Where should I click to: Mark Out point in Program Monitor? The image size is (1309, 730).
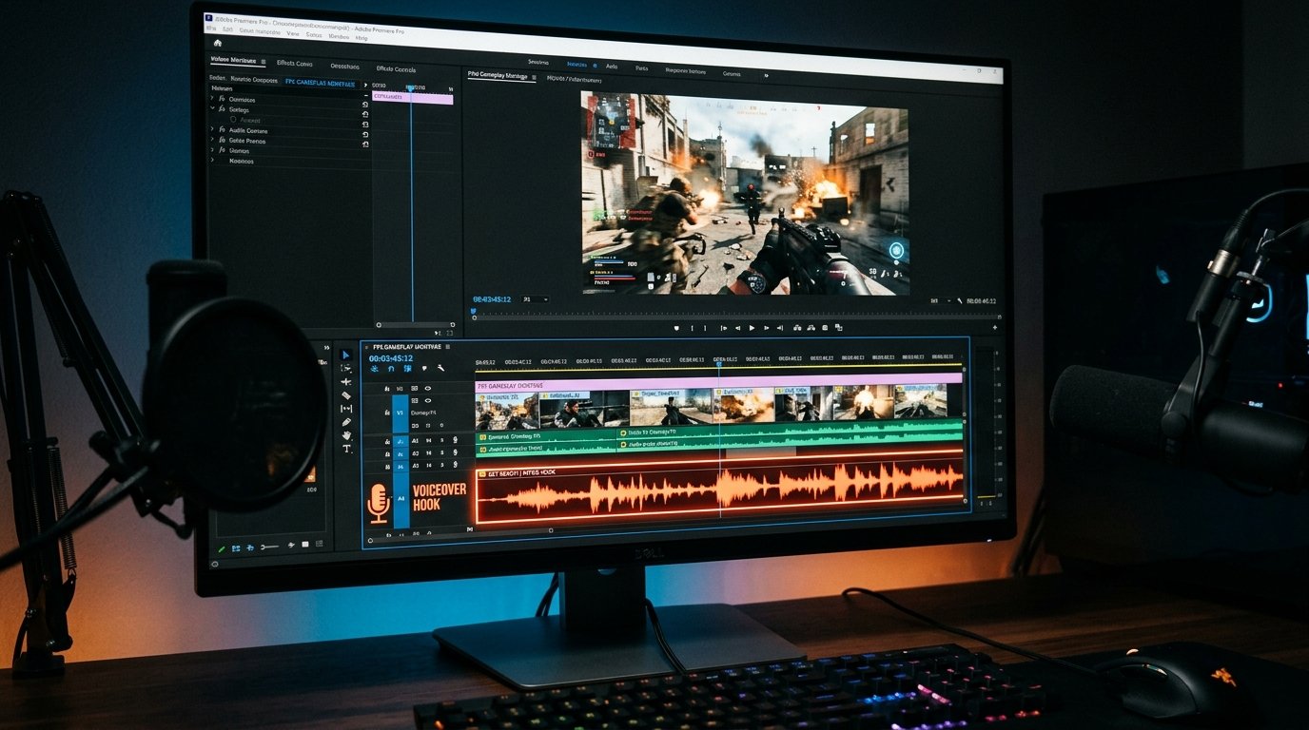pos(705,328)
